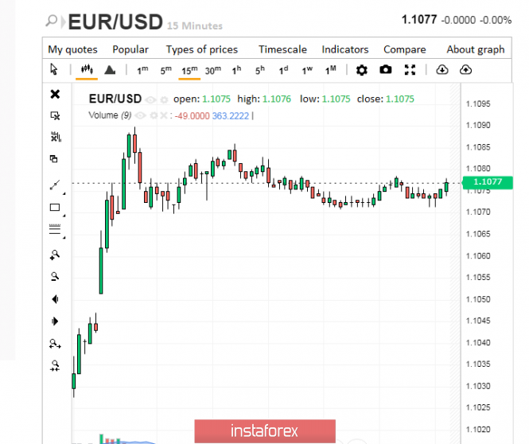Toggle EUR/USD series visibility eye

point(150,99)
